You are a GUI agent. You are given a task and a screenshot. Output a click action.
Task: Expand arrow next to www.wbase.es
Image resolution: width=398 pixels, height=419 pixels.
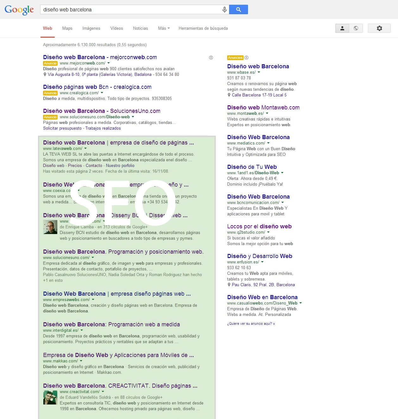259,72
